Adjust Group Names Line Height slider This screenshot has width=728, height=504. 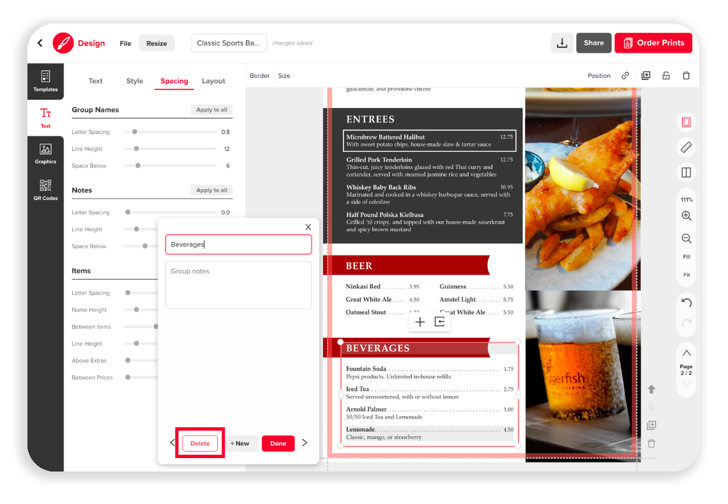(x=170, y=149)
